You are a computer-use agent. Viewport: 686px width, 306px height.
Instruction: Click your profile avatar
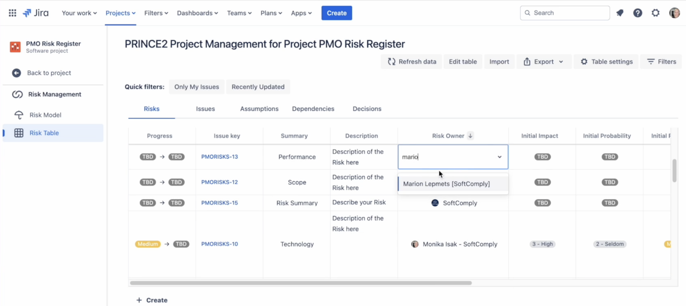click(674, 13)
